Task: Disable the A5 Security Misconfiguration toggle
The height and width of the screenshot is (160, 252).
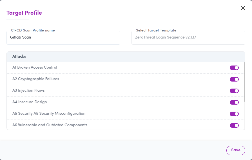Action: coord(234,114)
